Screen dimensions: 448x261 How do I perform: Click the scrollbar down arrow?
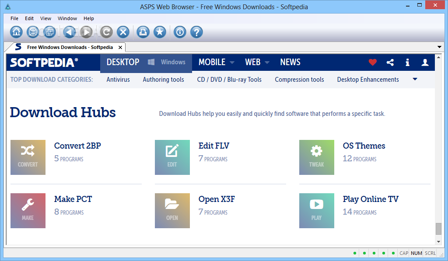point(438,242)
